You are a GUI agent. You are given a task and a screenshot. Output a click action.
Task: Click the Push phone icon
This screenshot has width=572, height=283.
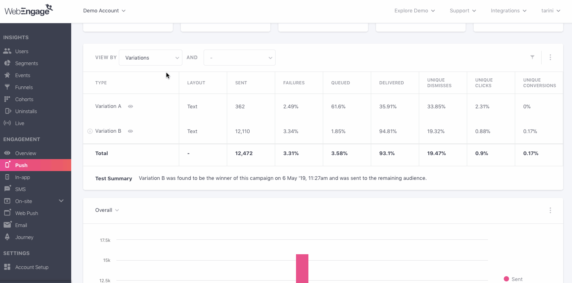click(x=7, y=165)
